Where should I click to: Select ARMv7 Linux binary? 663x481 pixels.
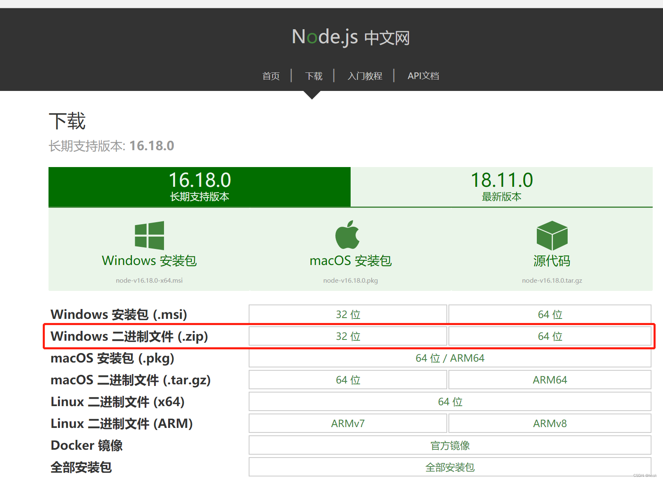point(348,423)
